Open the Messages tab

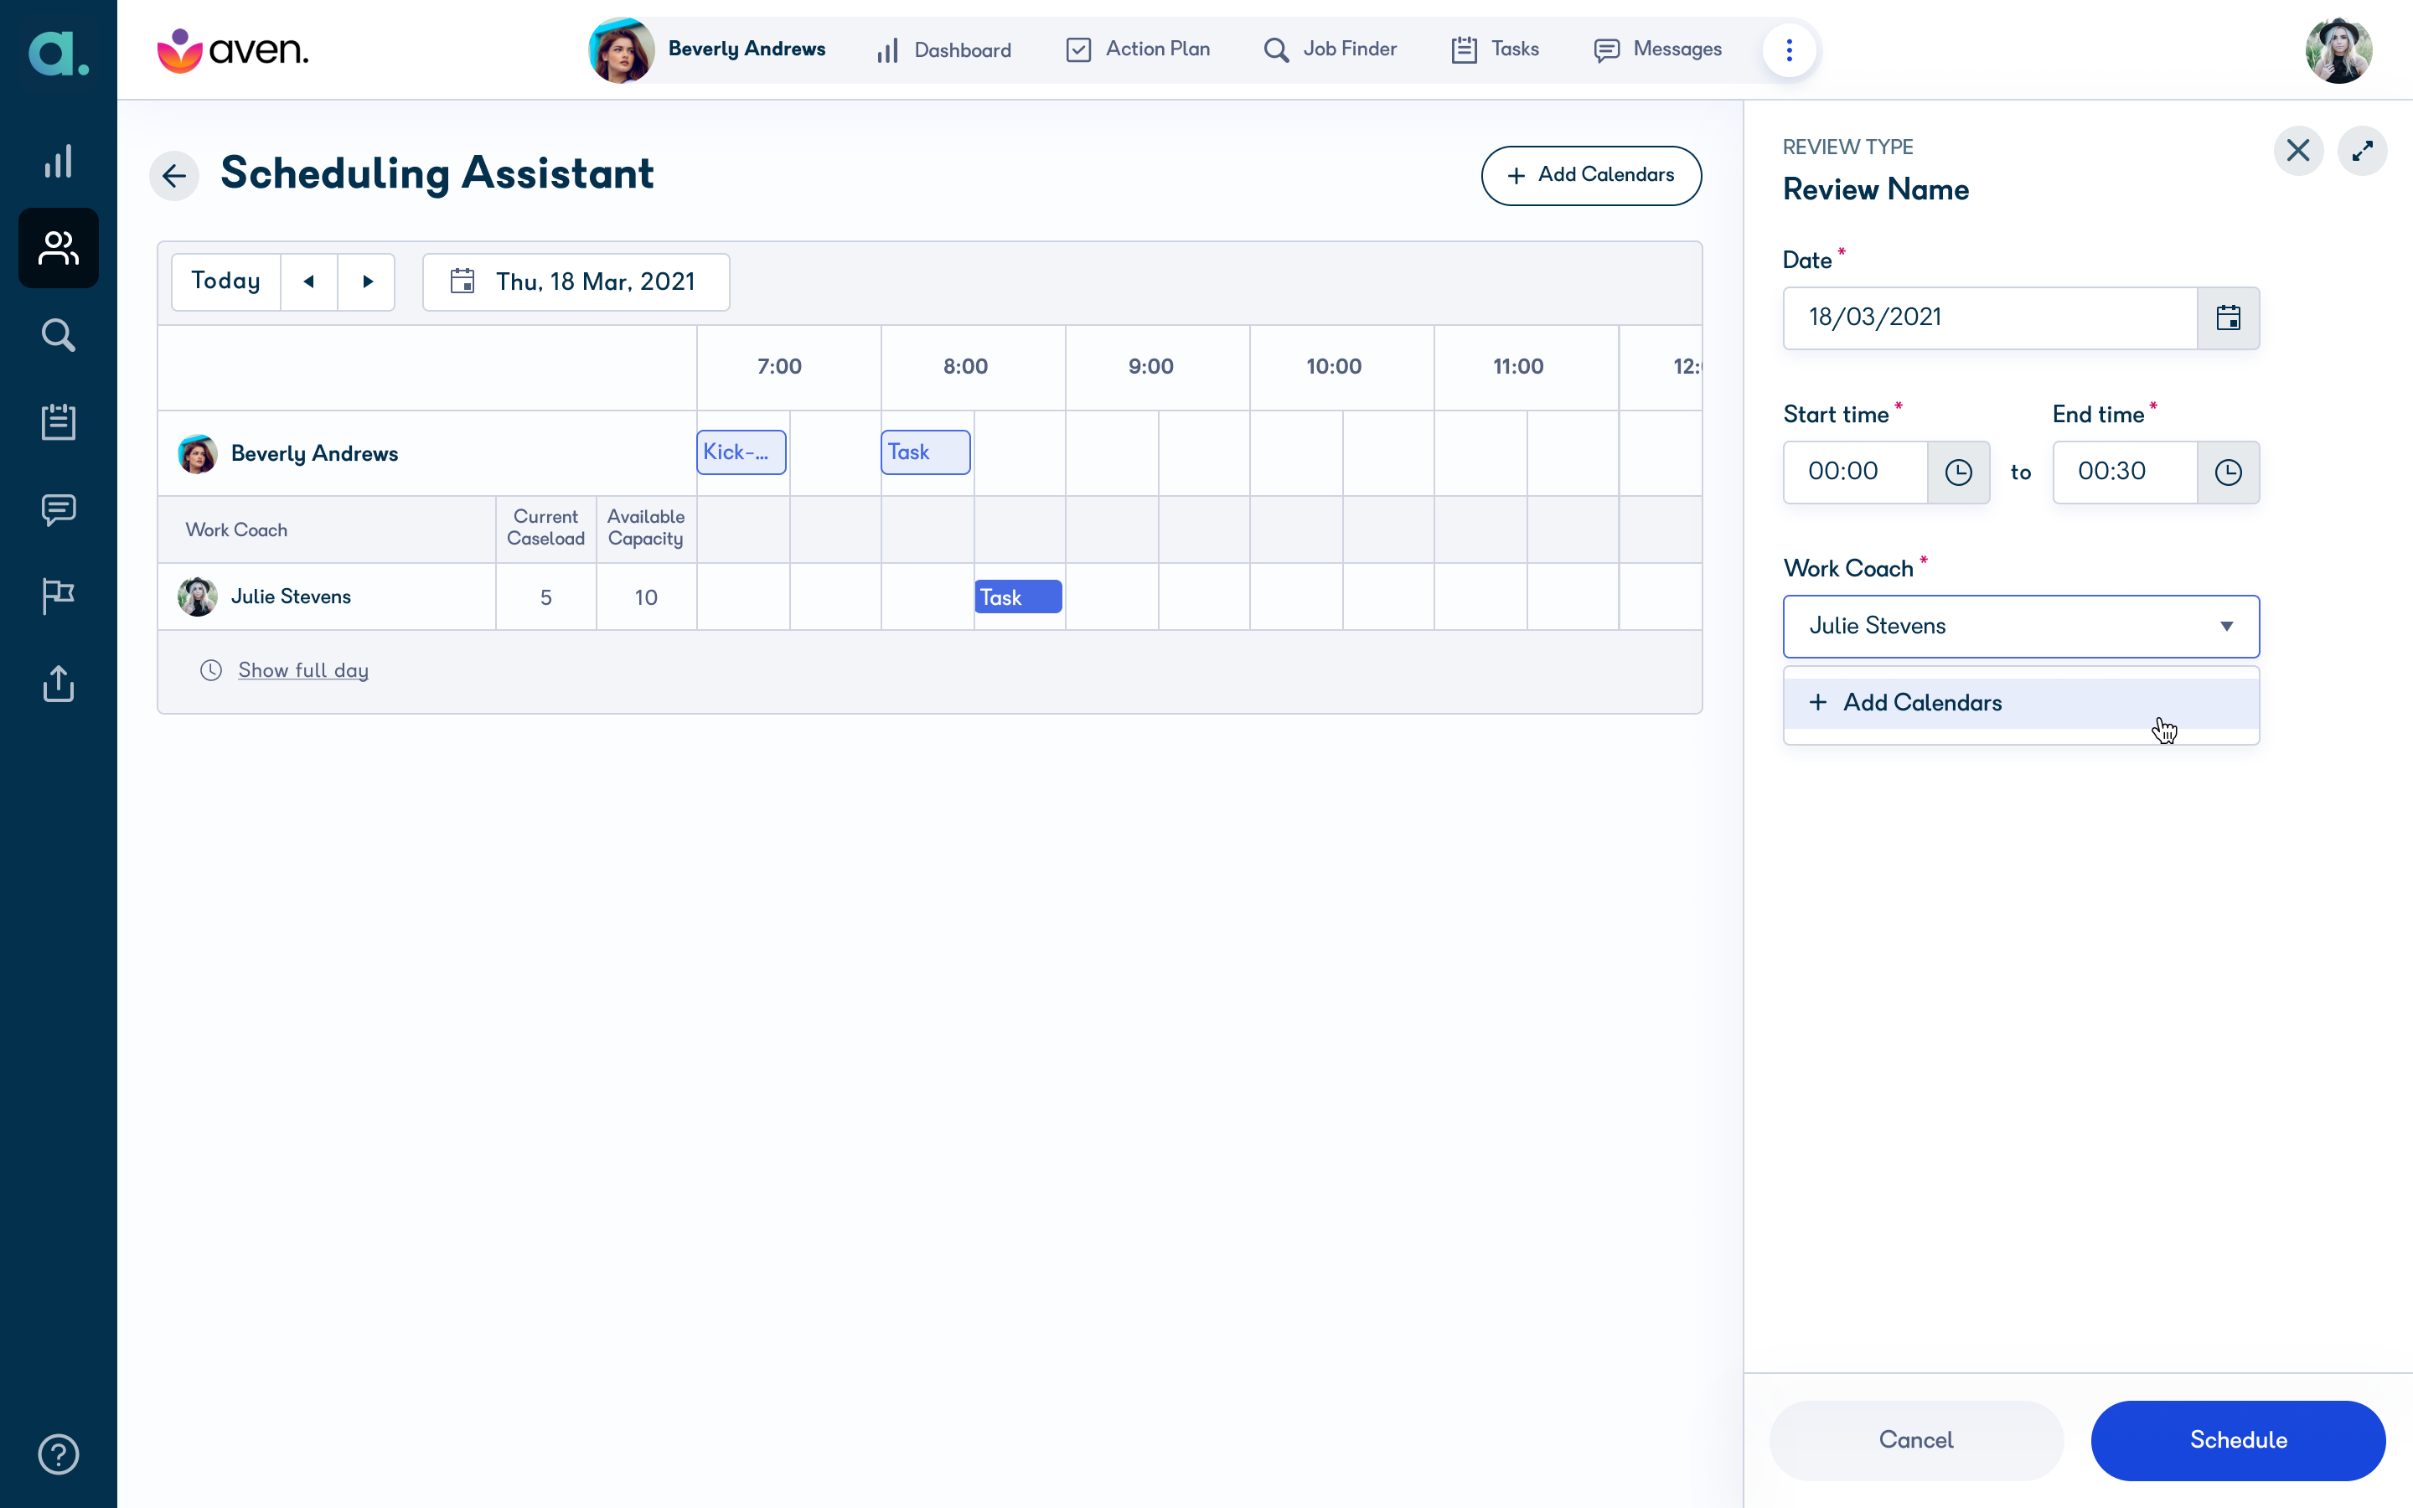coord(1657,50)
